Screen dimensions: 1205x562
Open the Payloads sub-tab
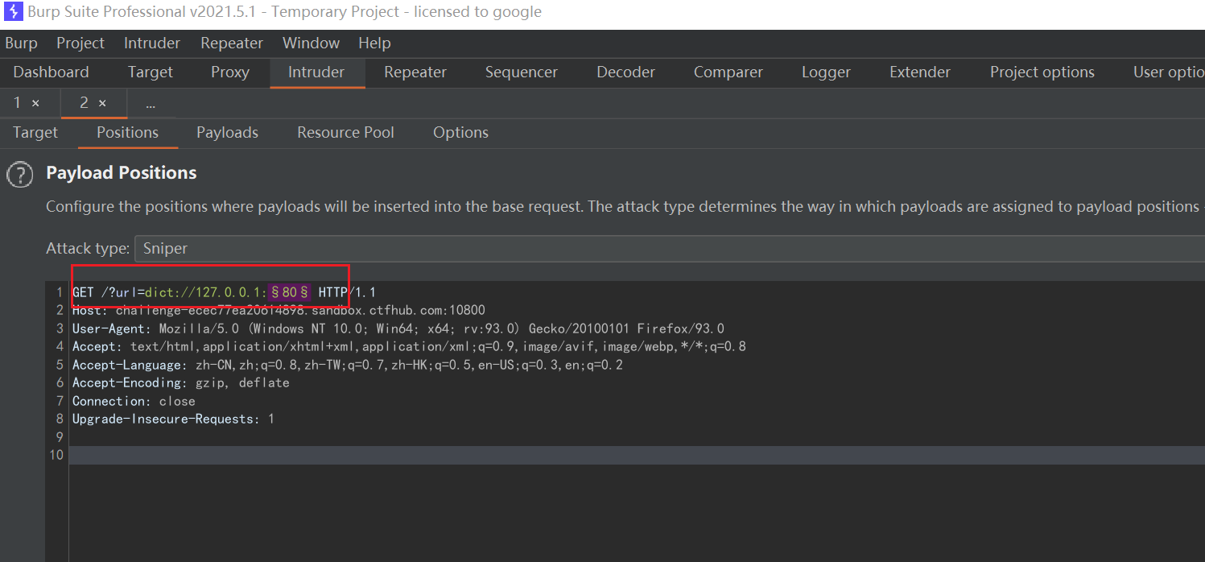coord(227,133)
